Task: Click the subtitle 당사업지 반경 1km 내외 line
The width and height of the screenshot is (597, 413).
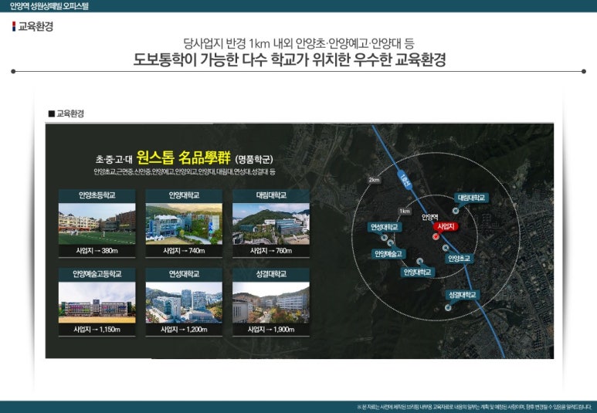Action: pyautogui.click(x=298, y=43)
